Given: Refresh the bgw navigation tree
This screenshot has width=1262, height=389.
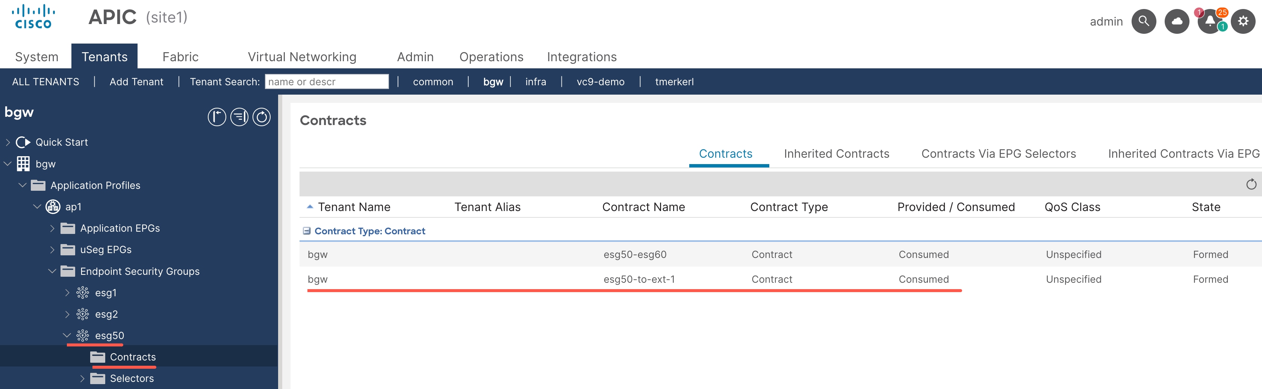Looking at the screenshot, I should tap(262, 117).
